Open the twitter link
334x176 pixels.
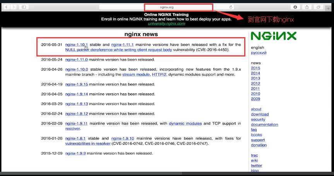257,166
